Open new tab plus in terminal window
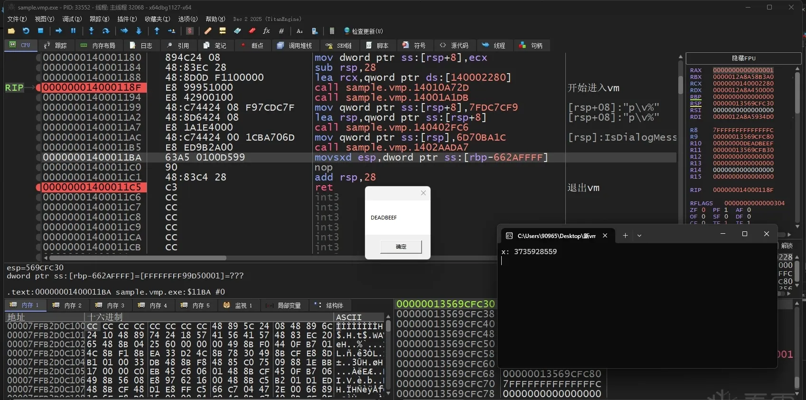Image resolution: width=806 pixels, height=400 pixels. click(625, 236)
